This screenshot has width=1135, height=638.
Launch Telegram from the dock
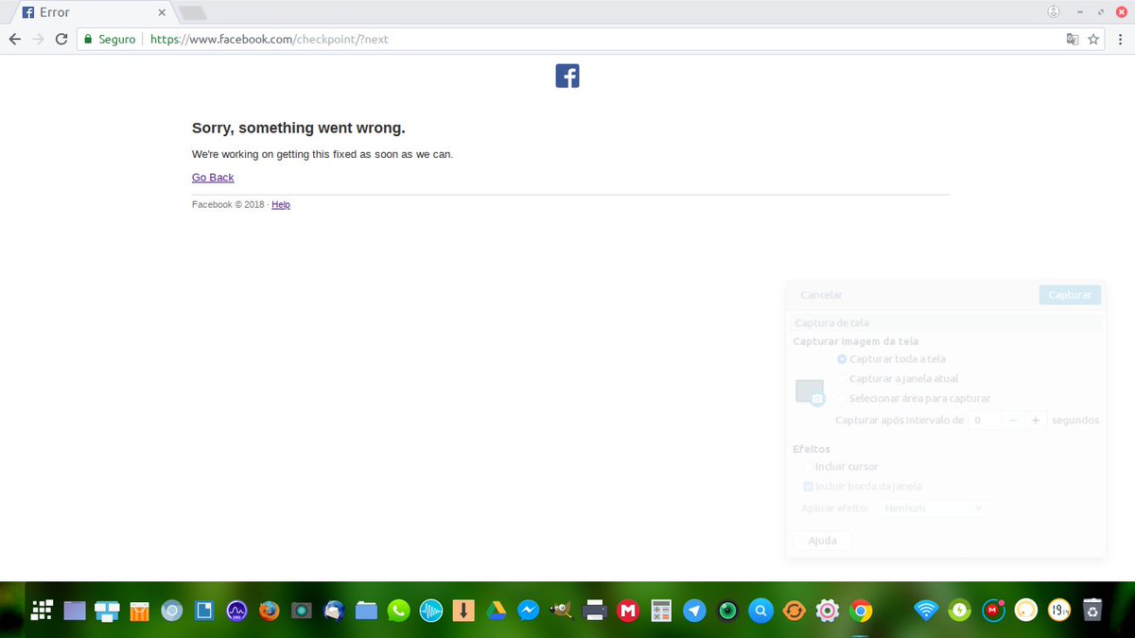click(x=695, y=611)
